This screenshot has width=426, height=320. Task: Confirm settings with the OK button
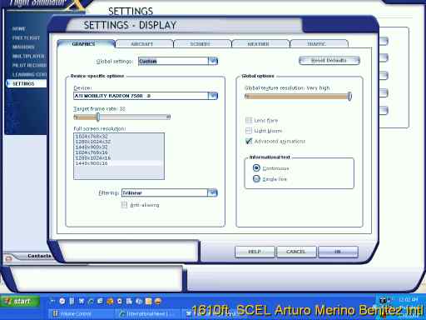click(338, 252)
